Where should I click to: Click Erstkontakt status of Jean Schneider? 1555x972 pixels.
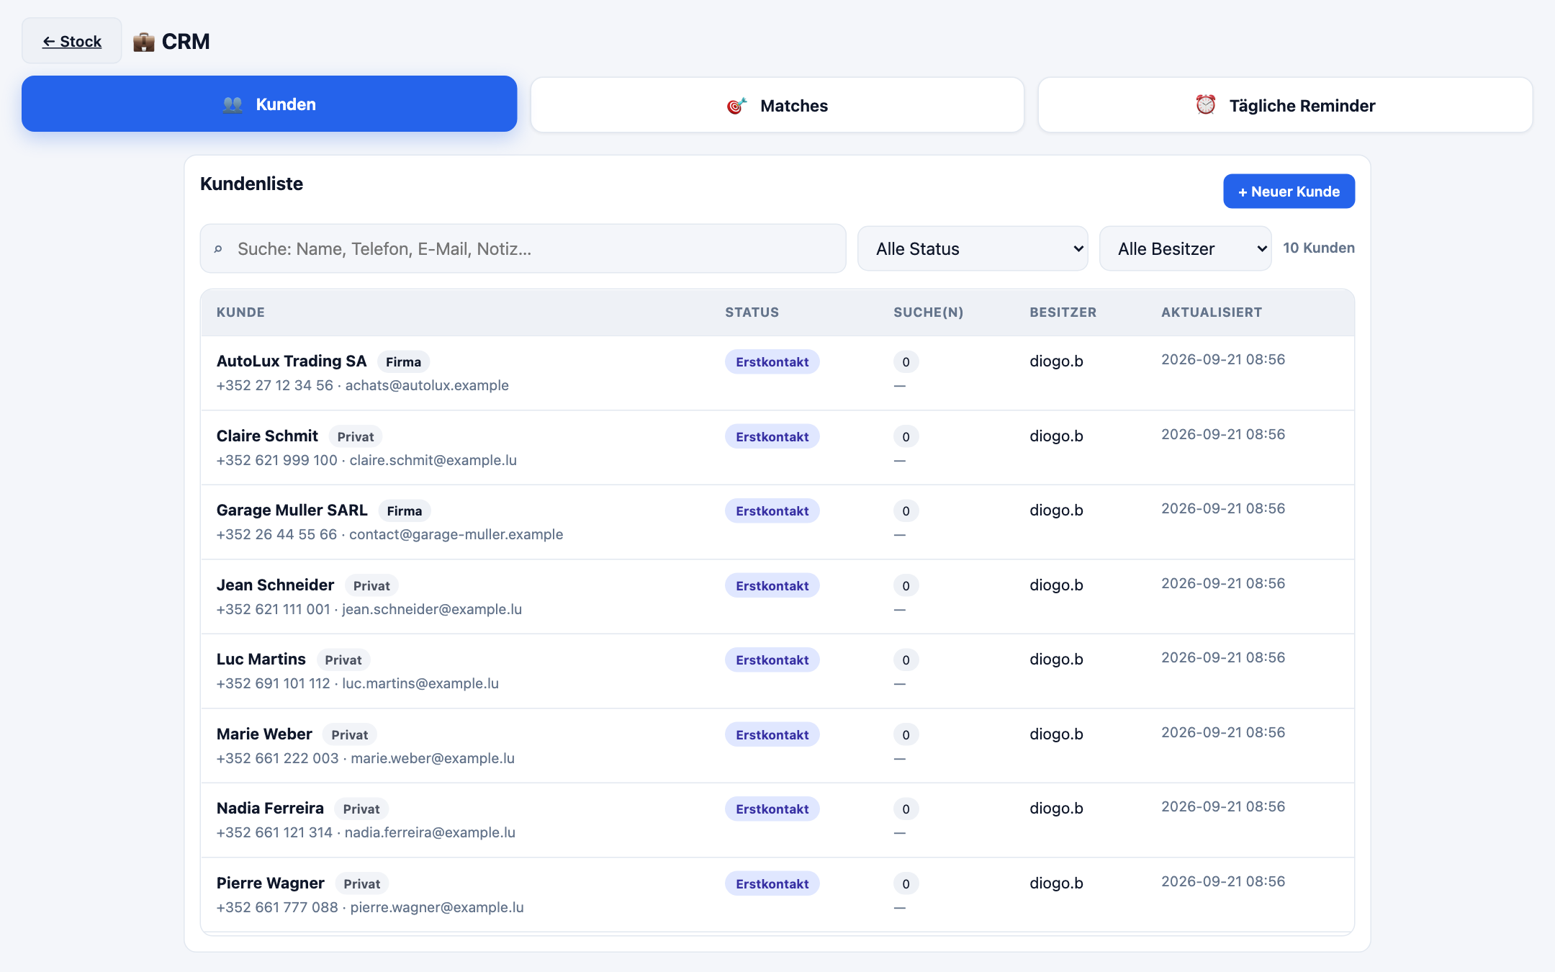(x=772, y=585)
